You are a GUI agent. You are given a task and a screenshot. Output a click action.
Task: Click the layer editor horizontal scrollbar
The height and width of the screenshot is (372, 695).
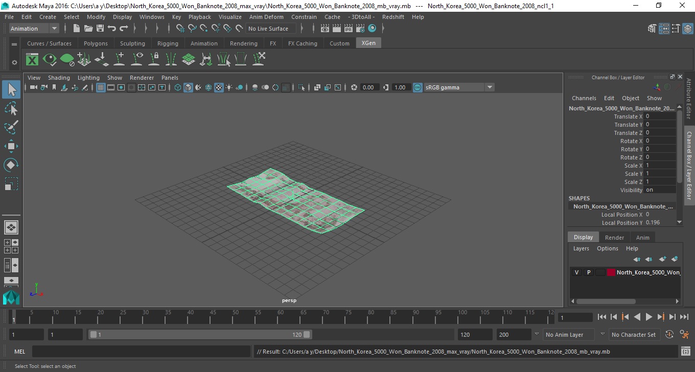tap(606, 301)
